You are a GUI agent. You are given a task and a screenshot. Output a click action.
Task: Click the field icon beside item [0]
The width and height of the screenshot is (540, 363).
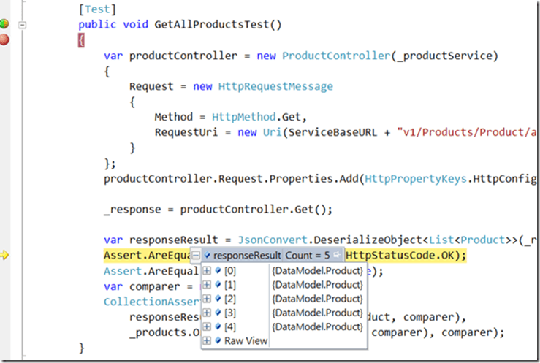click(x=218, y=271)
